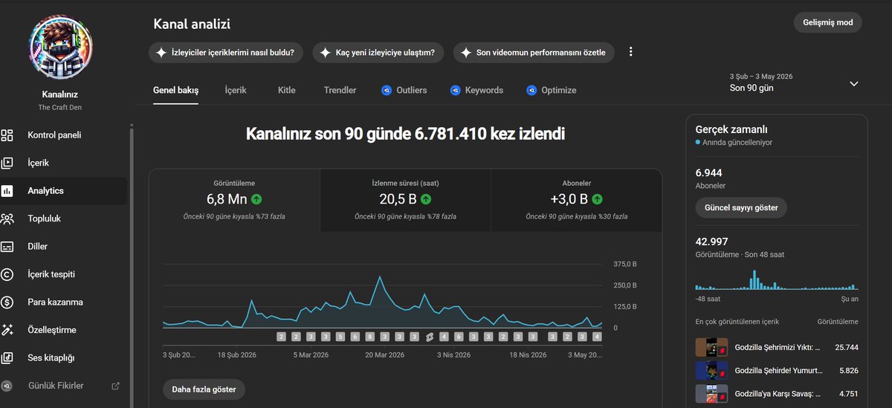The height and width of the screenshot is (408, 892).
Task: Open Ses kitaplığı audio library icon
Action: coord(7,357)
